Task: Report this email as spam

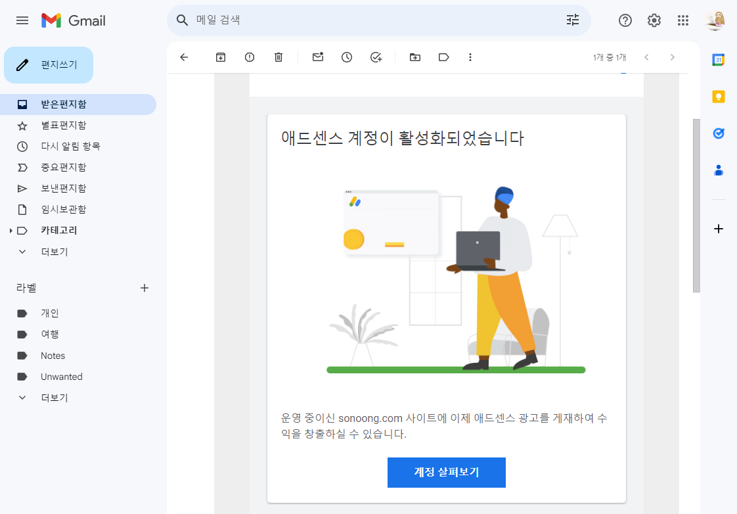Action: [x=250, y=57]
